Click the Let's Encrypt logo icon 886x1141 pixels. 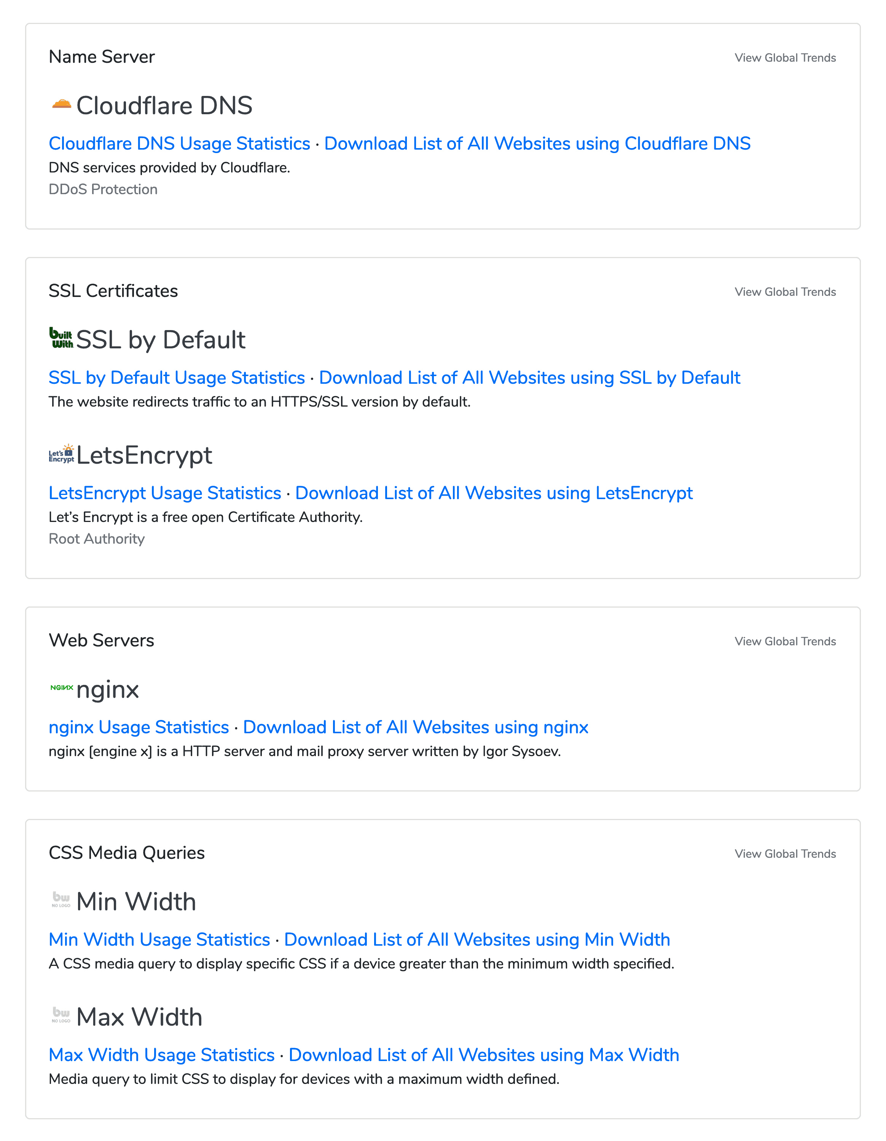pyautogui.click(x=62, y=453)
